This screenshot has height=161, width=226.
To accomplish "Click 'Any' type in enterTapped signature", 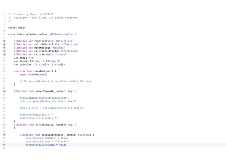I will (70, 91).
